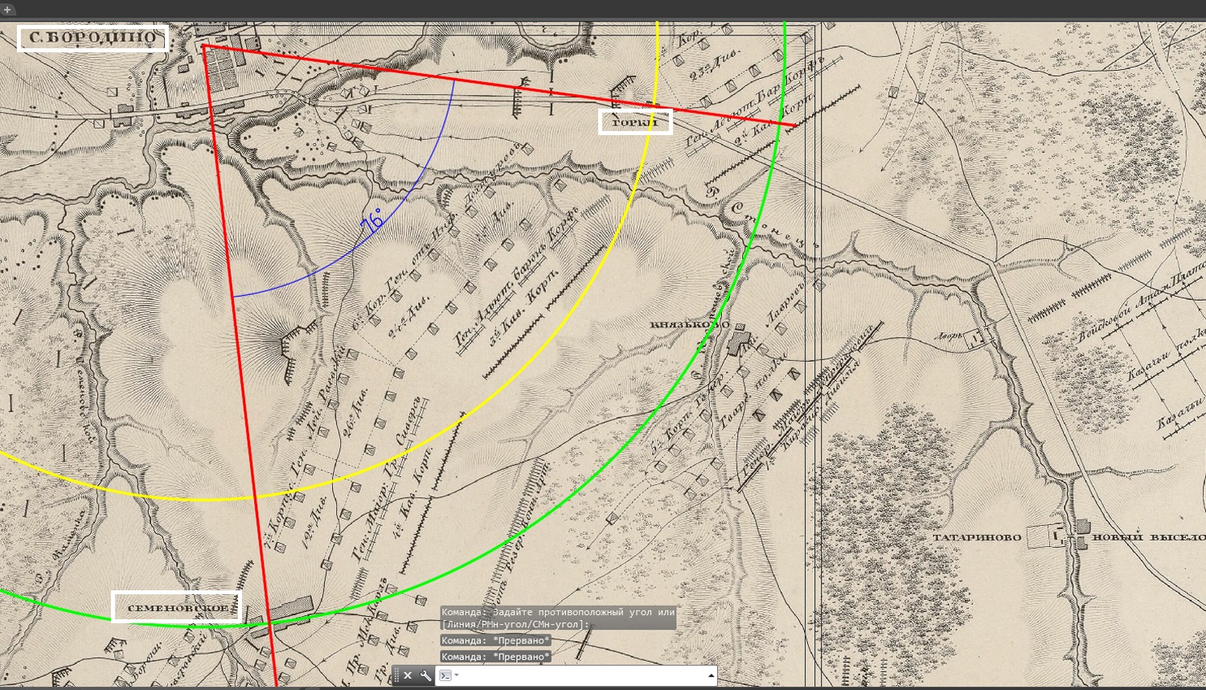Select white frame around С.БОРОДИНО label
Viewport: 1206px width, 690px height.
tap(92, 38)
